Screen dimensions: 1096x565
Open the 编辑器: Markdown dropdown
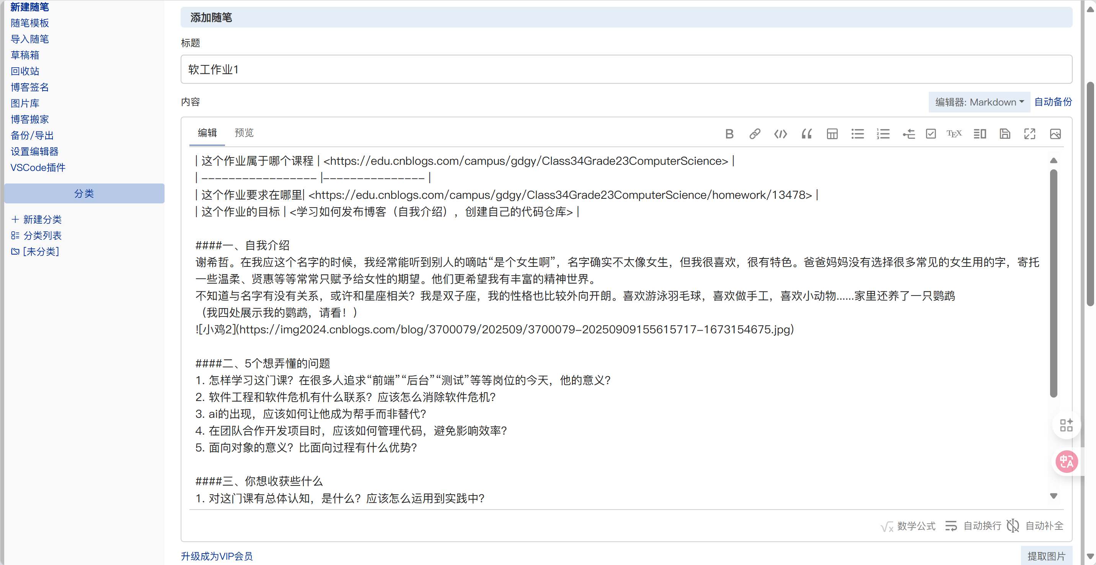(x=979, y=102)
